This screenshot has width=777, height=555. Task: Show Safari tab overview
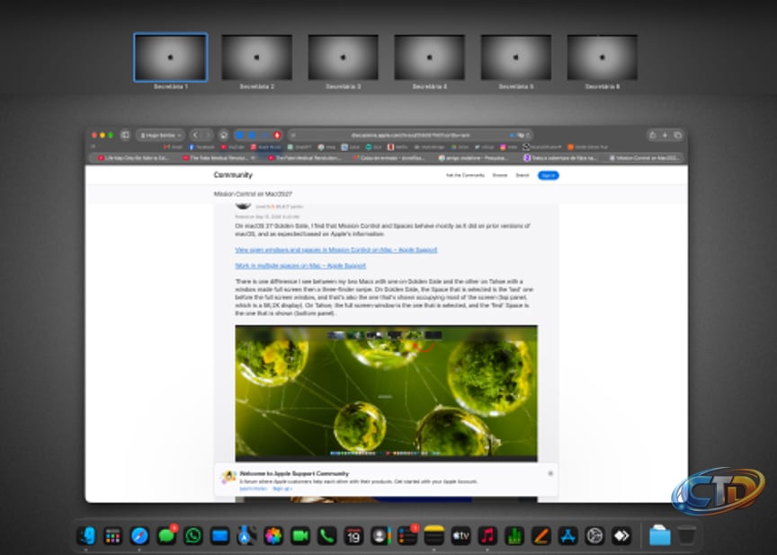point(678,135)
